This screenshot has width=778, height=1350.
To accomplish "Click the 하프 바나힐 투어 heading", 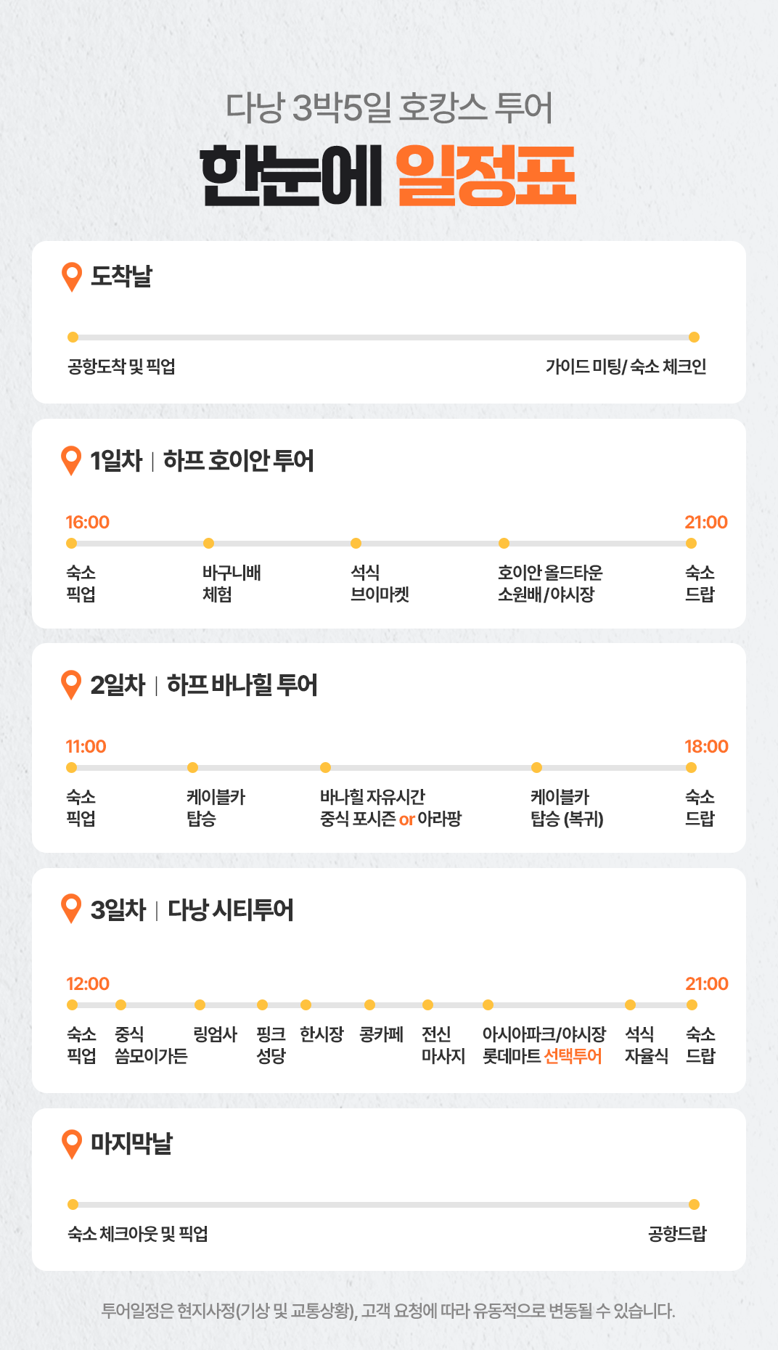I will click(x=242, y=684).
